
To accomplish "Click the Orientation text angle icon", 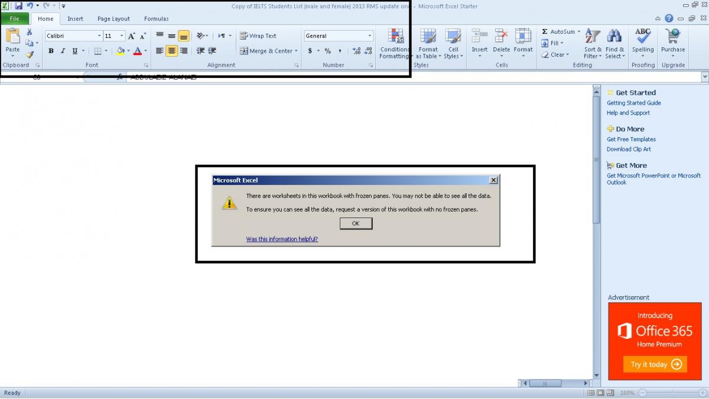I will [x=200, y=36].
